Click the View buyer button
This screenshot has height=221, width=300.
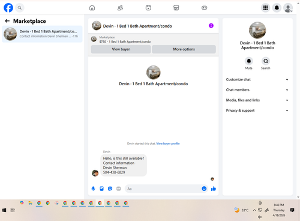[x=121, y=49]
